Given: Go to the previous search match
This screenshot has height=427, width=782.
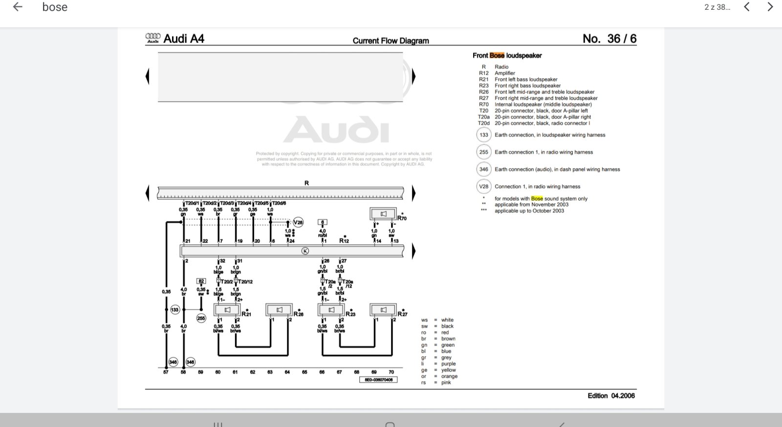Looking at the screenshot, I should (746, 7).
